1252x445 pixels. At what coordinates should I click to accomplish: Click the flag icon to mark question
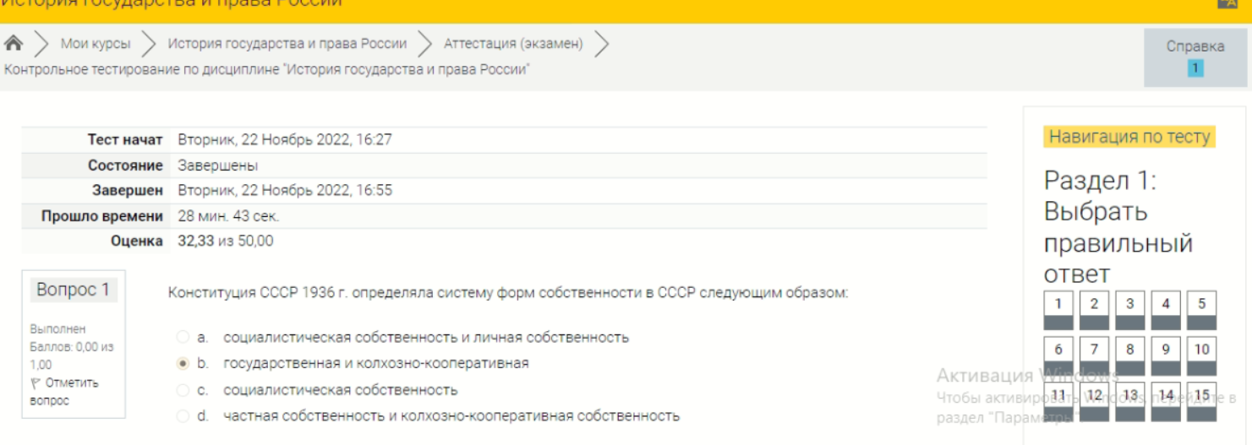pos(35,383)
